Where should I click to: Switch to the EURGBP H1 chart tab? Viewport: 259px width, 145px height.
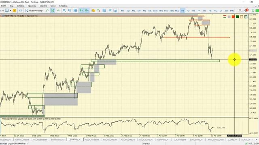click(197, 140)
